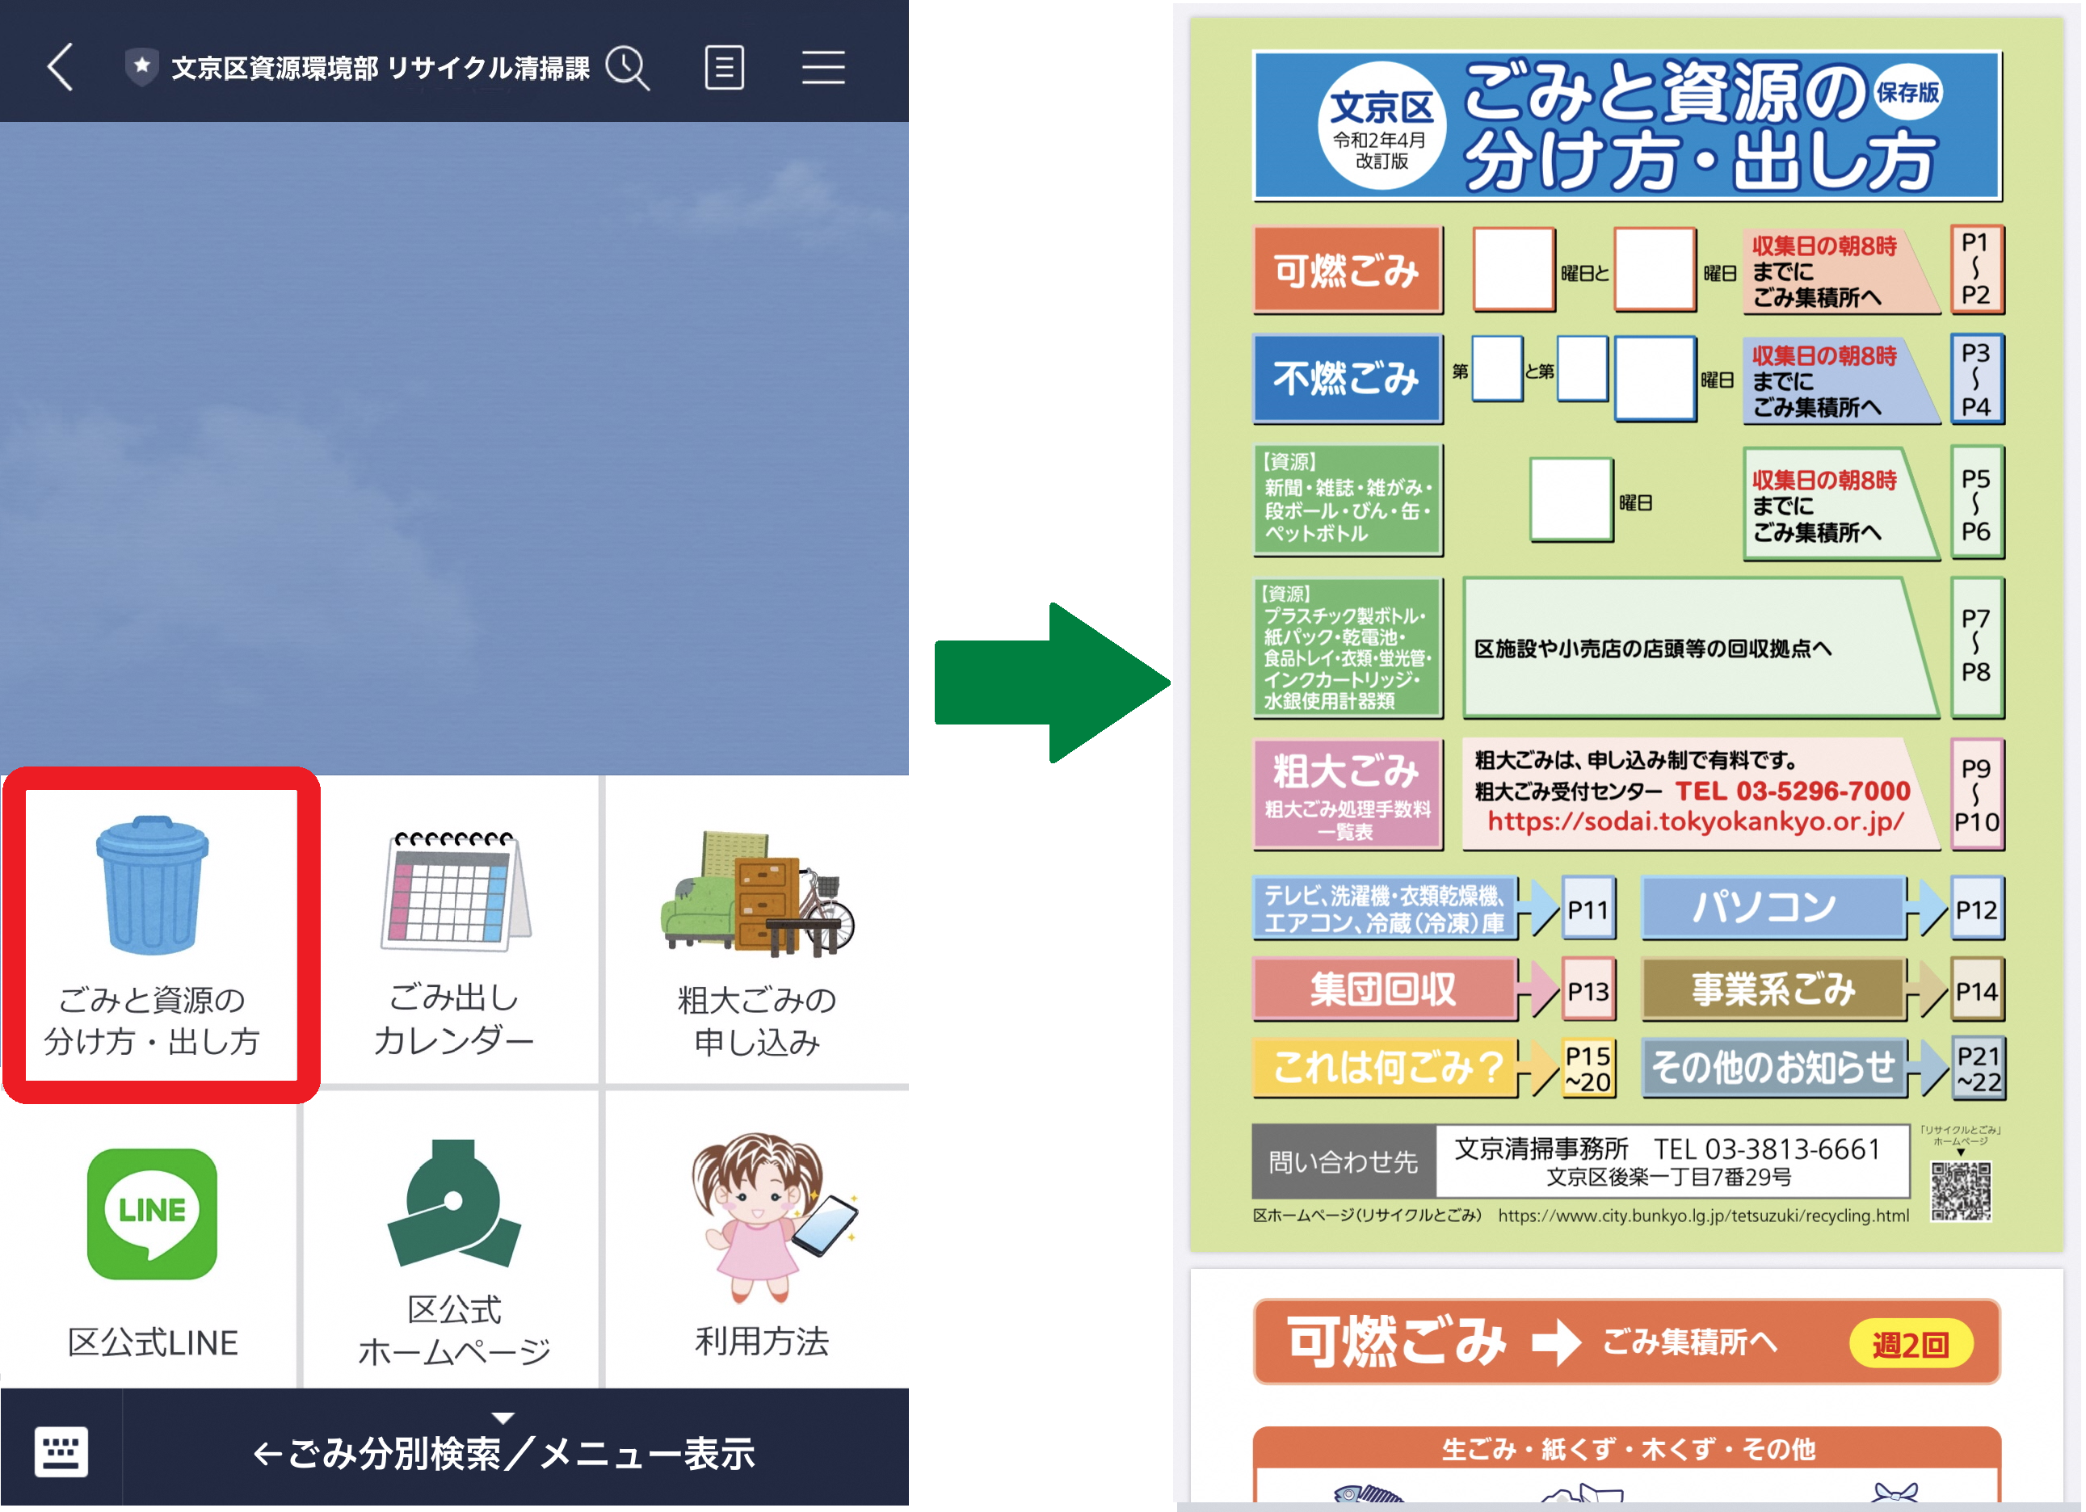Select green 新聞・雑誌・雑がみ resource box
2086x1512 pixels.
[x=1348, y=502]
